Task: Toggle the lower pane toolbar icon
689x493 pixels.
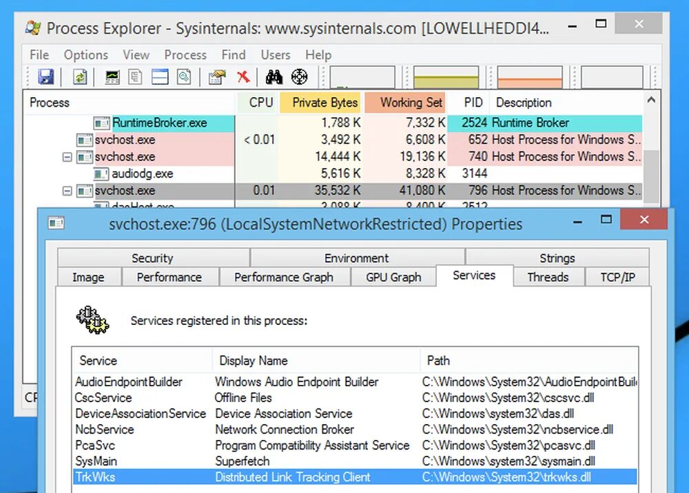Action: (x=160, y=77)
